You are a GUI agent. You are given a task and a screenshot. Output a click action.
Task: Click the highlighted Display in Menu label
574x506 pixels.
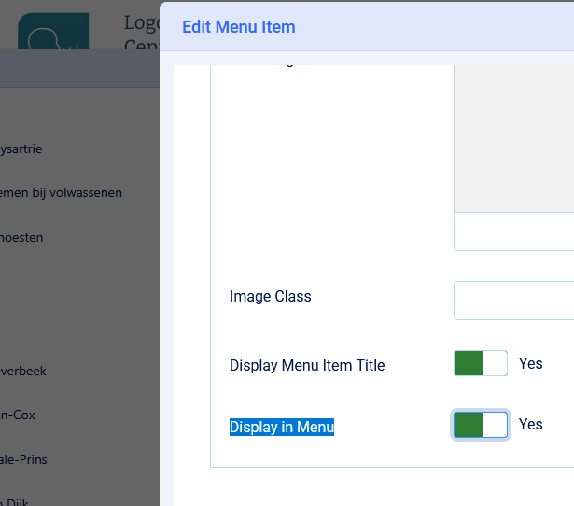(x=282, y=427)
